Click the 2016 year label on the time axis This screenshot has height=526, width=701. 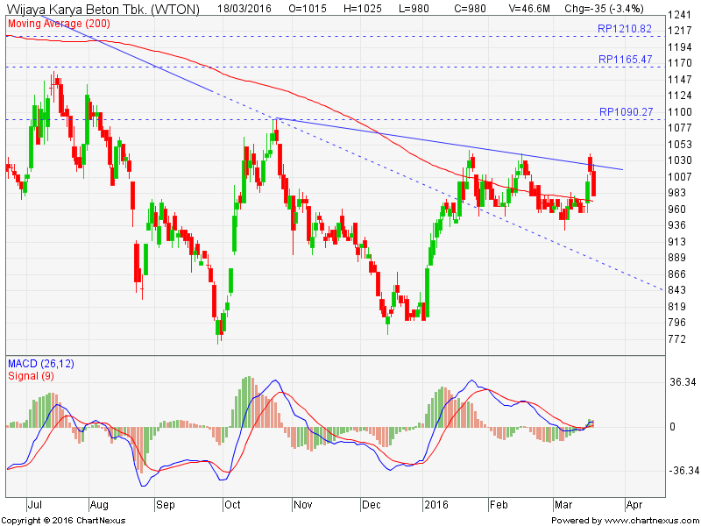tap(435, 505)
